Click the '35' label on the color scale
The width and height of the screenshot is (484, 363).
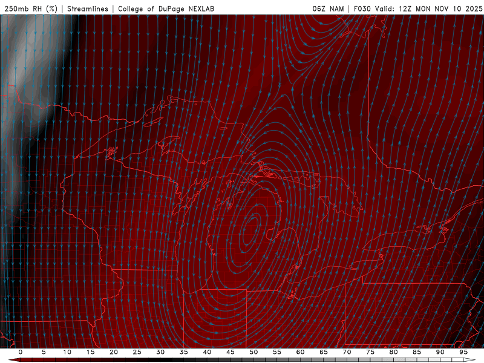coord(184,352)
